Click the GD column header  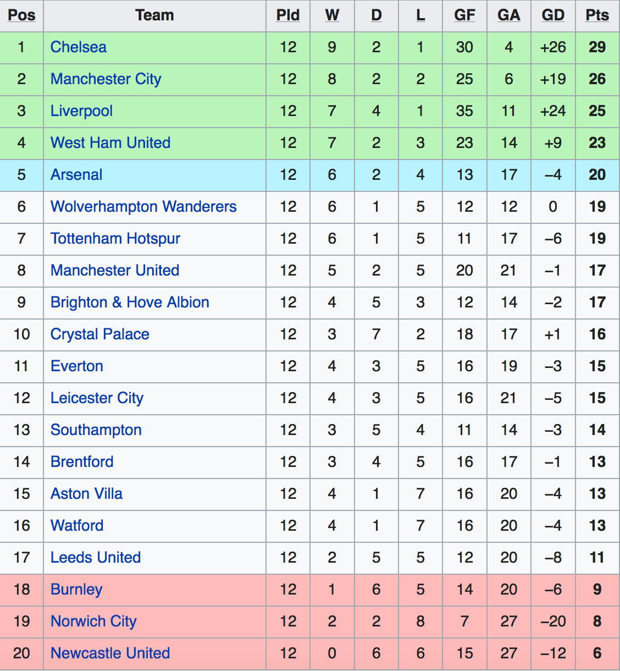coord(553,15)
